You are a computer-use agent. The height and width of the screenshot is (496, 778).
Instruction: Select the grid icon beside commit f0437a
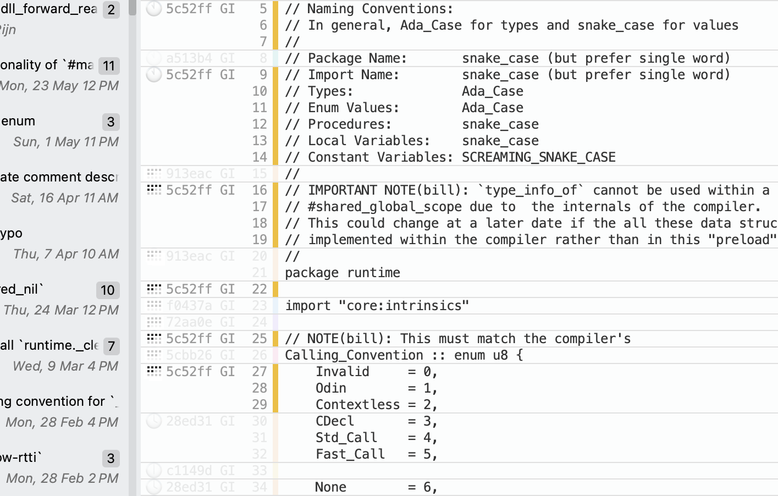click(153, 305)
